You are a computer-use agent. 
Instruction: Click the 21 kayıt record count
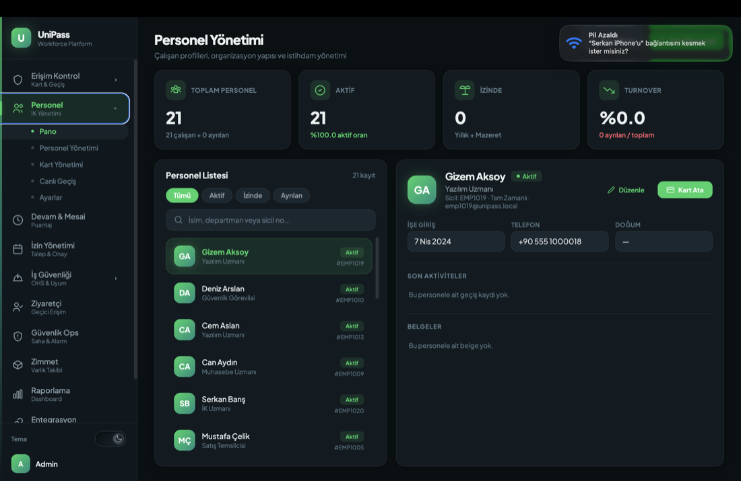364,175
